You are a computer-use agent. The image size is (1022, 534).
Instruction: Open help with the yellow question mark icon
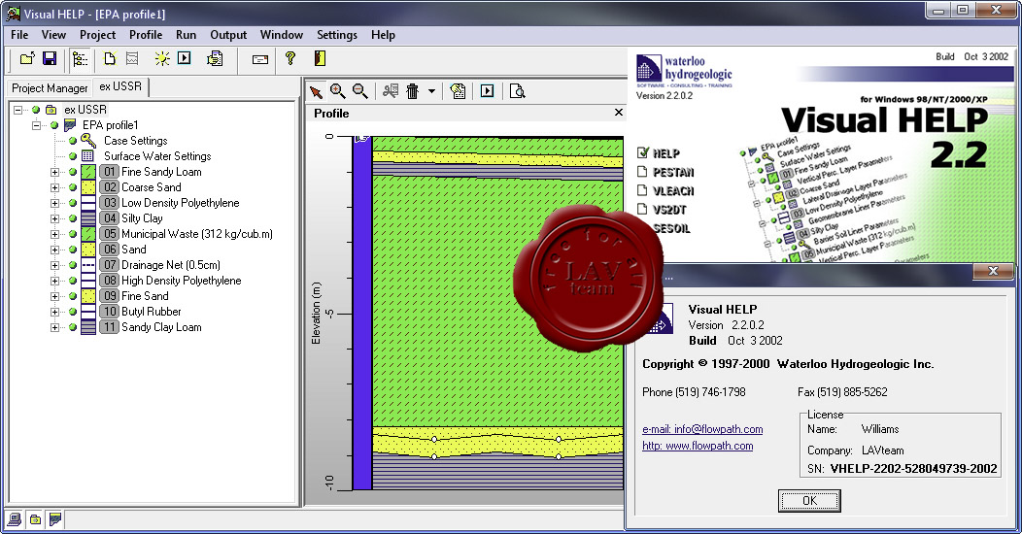290,58
